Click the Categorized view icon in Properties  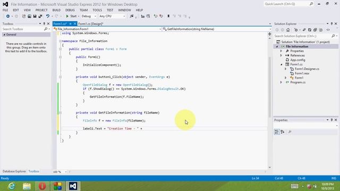[x=277, y=132]
